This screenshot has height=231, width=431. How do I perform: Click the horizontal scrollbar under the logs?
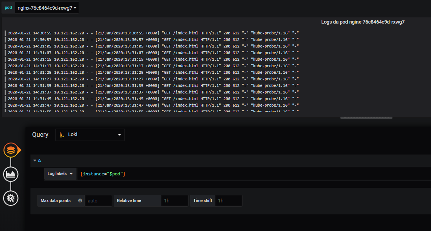click(366, 118)
